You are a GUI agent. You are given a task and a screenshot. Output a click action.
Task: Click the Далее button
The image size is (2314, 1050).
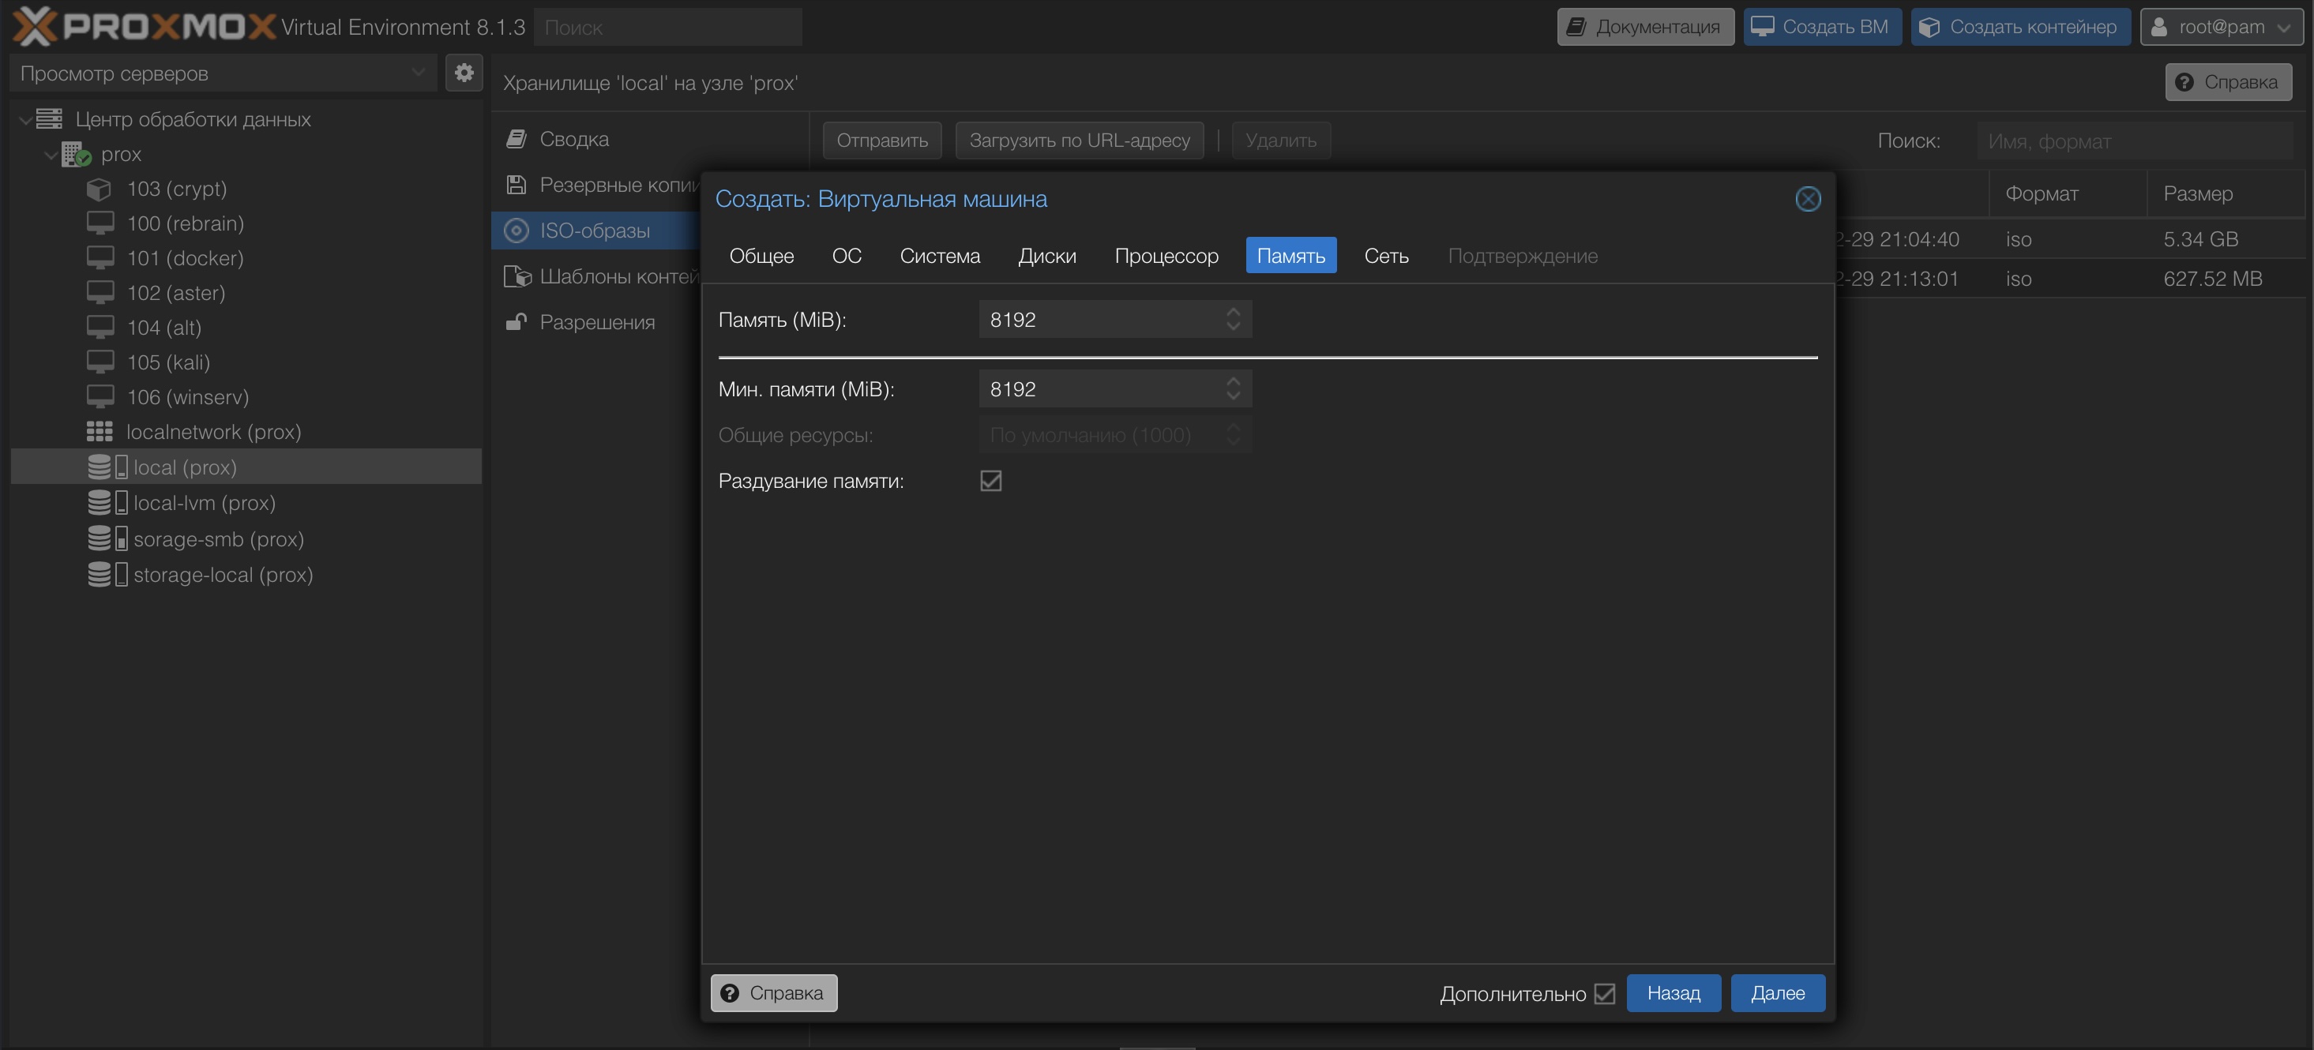tap(1777, 993)
